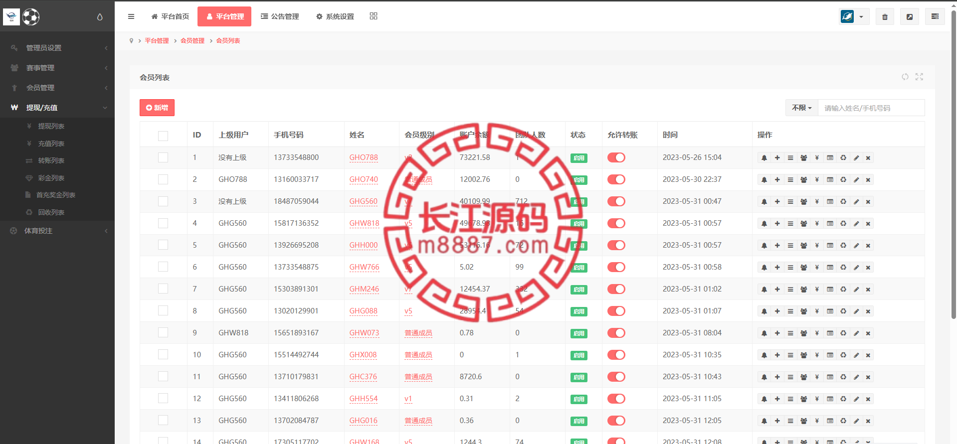Viewport: 957px width, 444px height.
Task: Toggle 允许转账 switch for GHX008
Action: 616,355
